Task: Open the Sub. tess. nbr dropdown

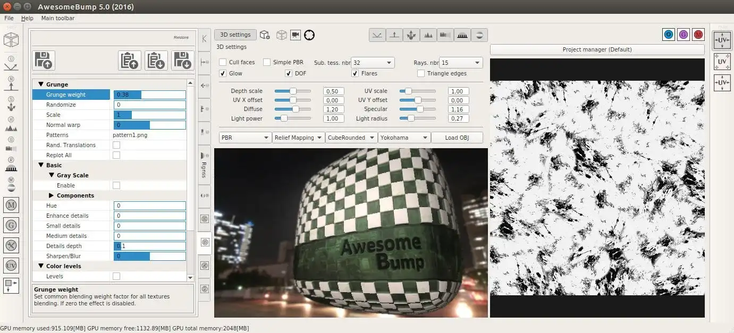Action: [x=372, y=62]
